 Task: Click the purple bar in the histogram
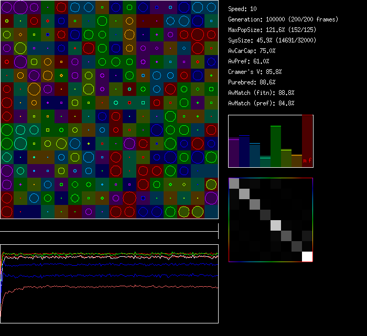234,153
